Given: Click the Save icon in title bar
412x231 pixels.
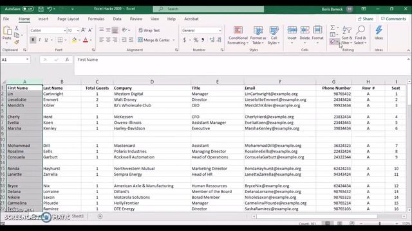Looking at the screenshot, I should click(41, 9).
